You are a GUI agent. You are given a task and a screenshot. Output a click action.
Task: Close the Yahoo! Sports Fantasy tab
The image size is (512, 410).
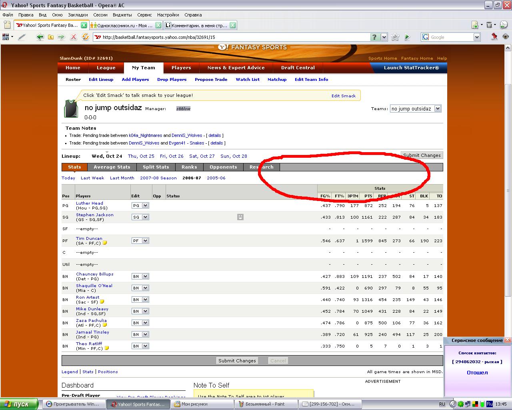[x=84, y=25]
